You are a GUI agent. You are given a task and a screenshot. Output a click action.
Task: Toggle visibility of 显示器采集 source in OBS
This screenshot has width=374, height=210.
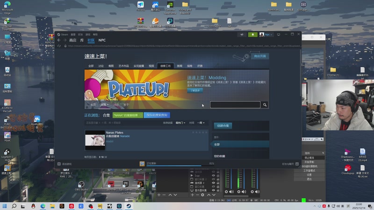pos(214,190)
